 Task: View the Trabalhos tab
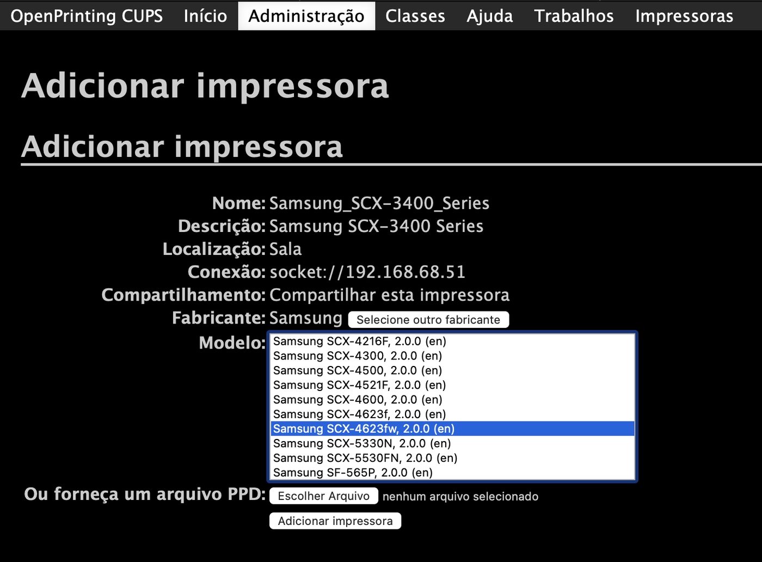tap(574, 16)
